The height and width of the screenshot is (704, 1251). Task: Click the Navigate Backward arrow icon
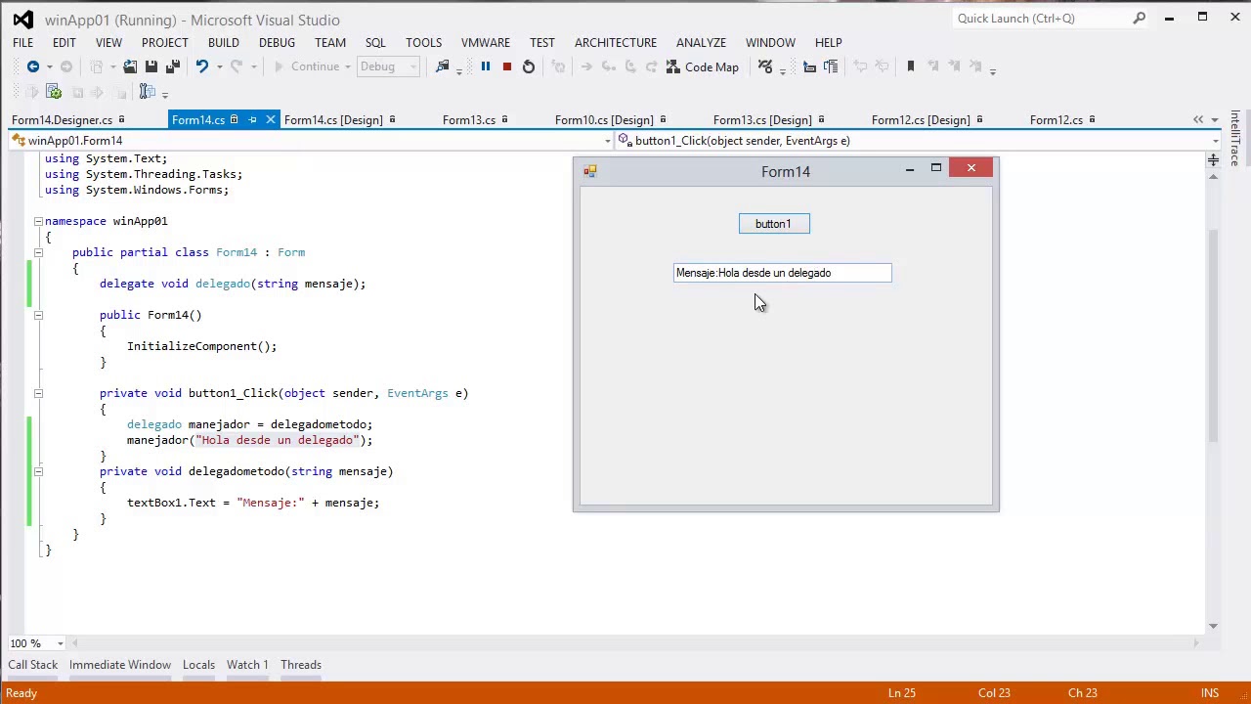click(x=32, y=66)
